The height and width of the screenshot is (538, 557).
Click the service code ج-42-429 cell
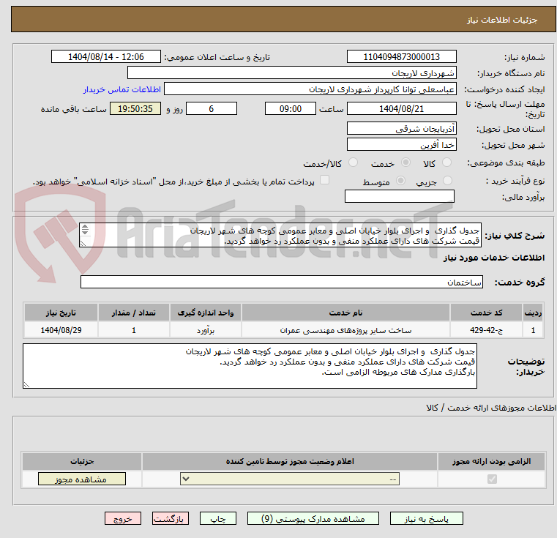[486, 330]
